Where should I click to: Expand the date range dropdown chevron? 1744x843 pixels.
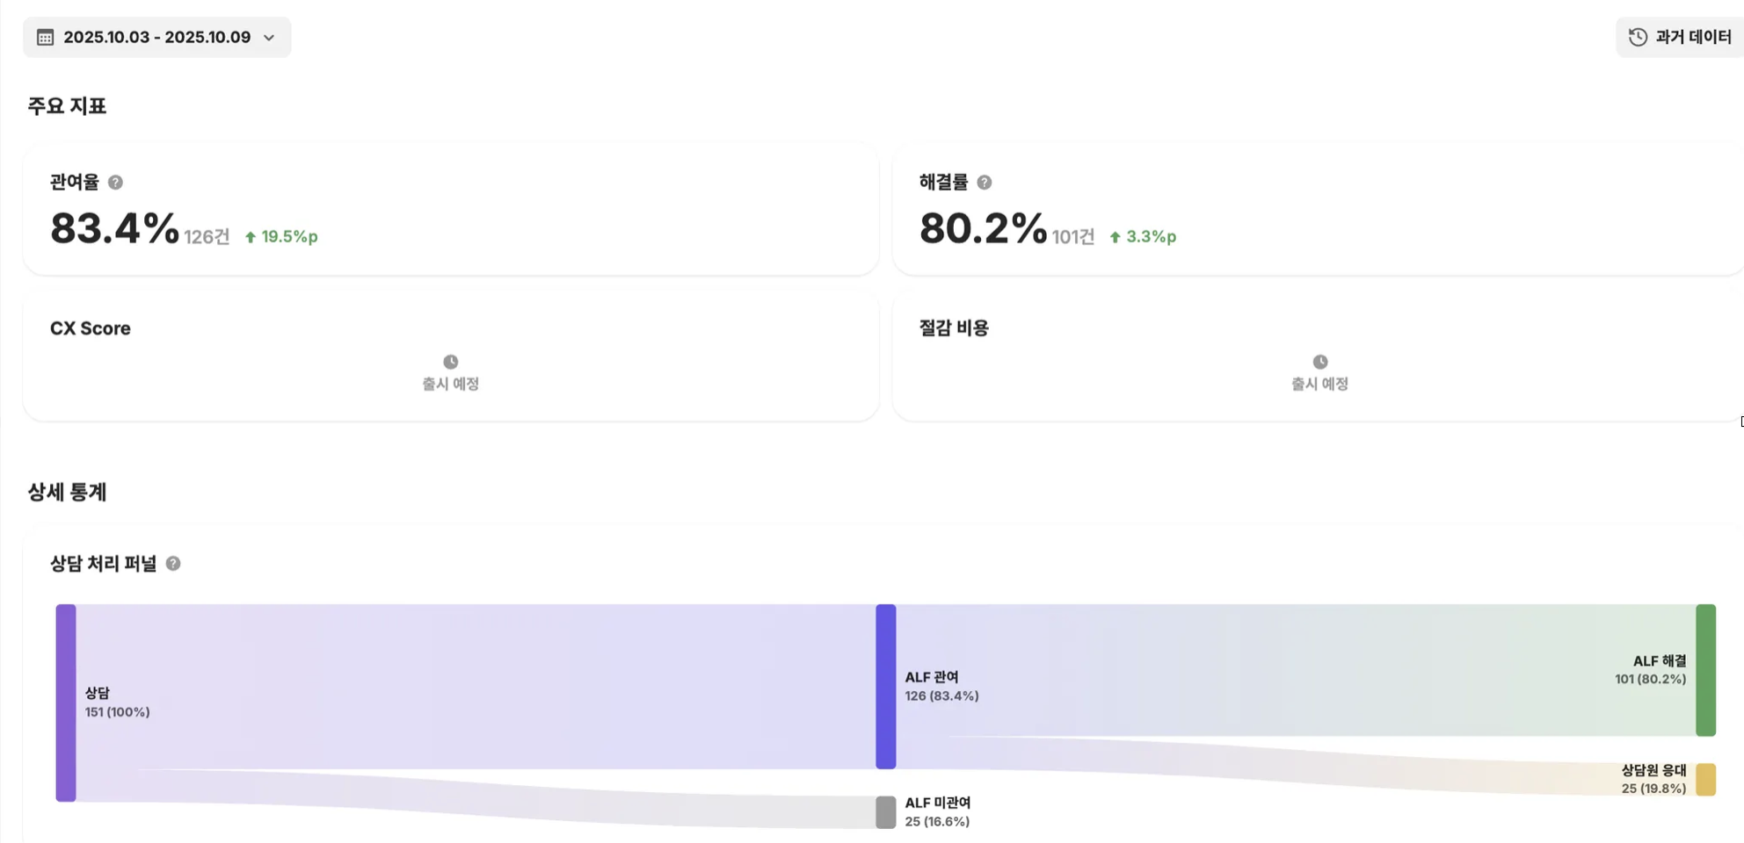(x=269, y=38)
